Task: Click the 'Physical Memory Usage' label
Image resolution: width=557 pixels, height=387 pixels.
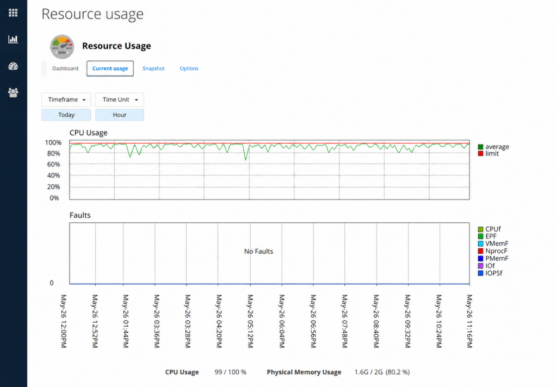Action: click(304, 372)
